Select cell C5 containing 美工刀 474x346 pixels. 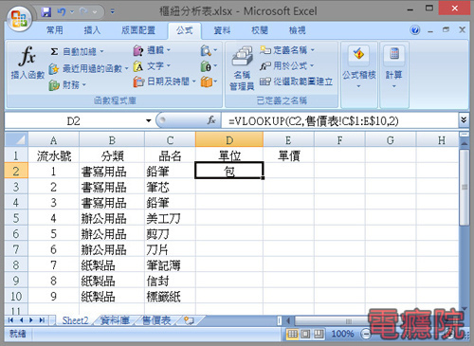coord(170,218)
